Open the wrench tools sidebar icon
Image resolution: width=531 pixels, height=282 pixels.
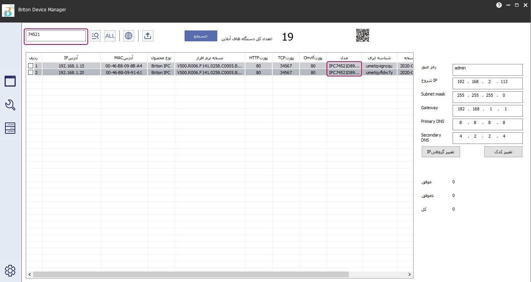(x=10, y=105)
